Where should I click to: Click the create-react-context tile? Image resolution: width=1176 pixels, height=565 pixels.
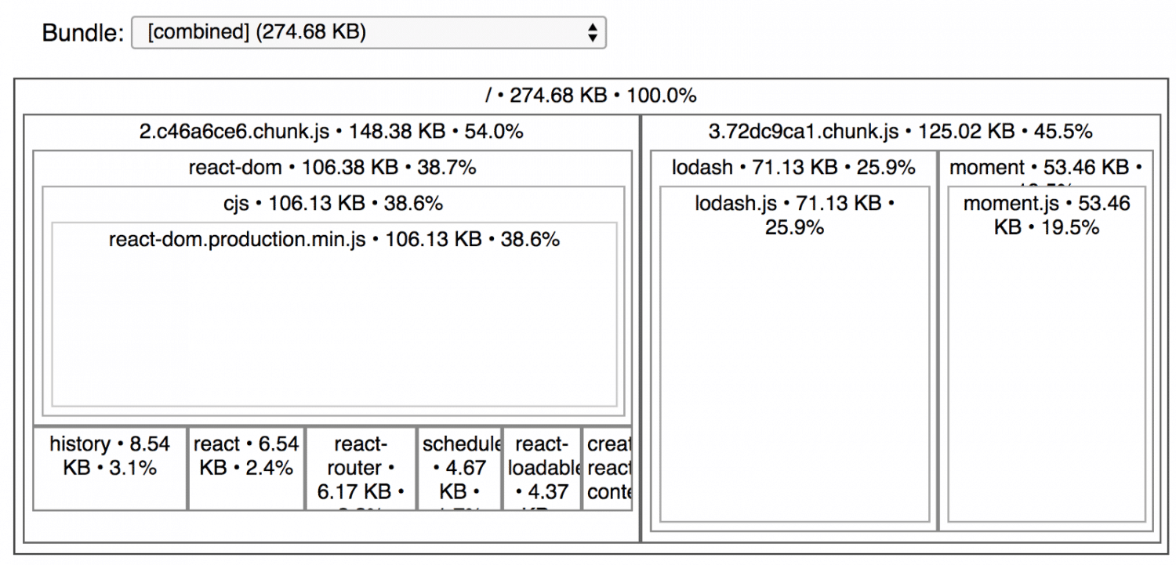(608, 468)
